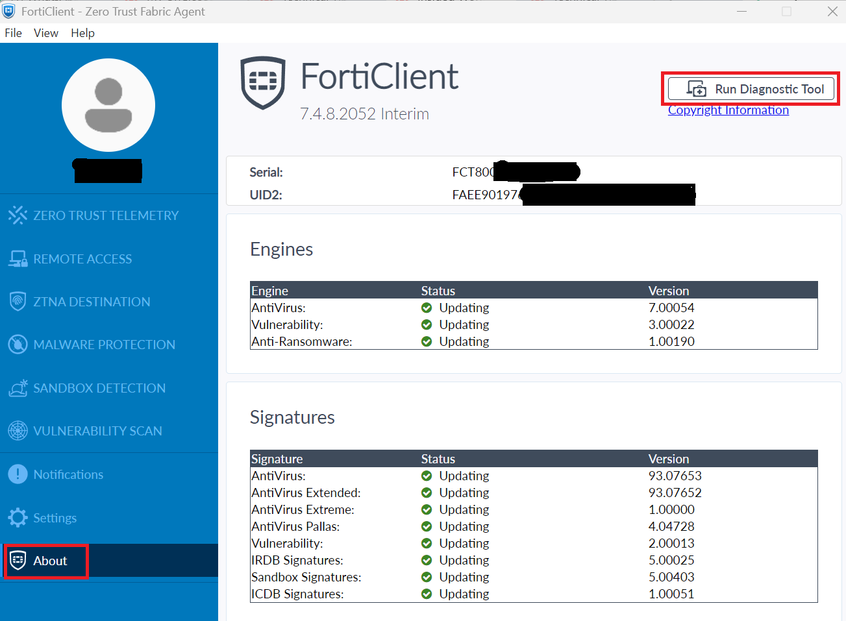Minimize the FortiClient window

point(741,12)
